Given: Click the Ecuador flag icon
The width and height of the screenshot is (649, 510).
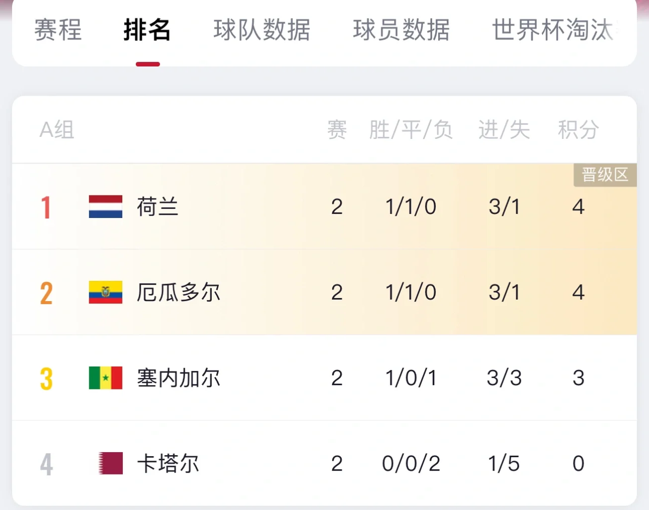Looking at the screenshot, I should 105,292.
